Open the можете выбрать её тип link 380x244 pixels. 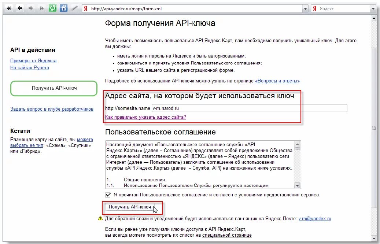tap(52, 143)
